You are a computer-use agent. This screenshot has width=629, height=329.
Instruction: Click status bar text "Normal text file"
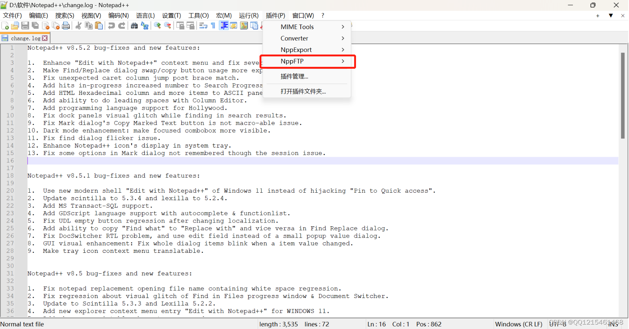pos(22,324)
